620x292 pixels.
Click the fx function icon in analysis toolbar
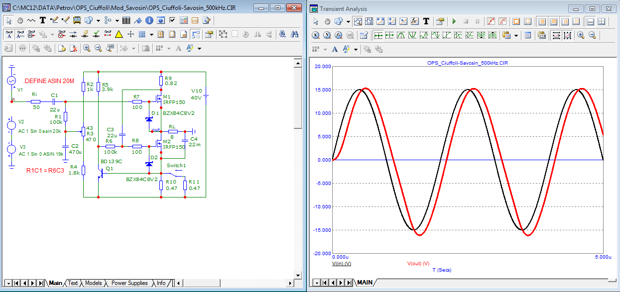[x=415, y=21]
